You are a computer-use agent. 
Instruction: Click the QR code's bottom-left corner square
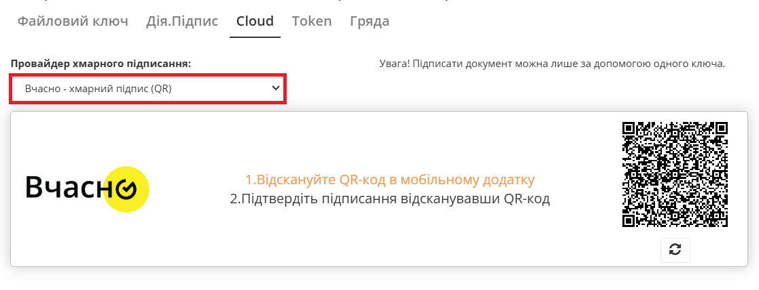(x=629, y=220)
